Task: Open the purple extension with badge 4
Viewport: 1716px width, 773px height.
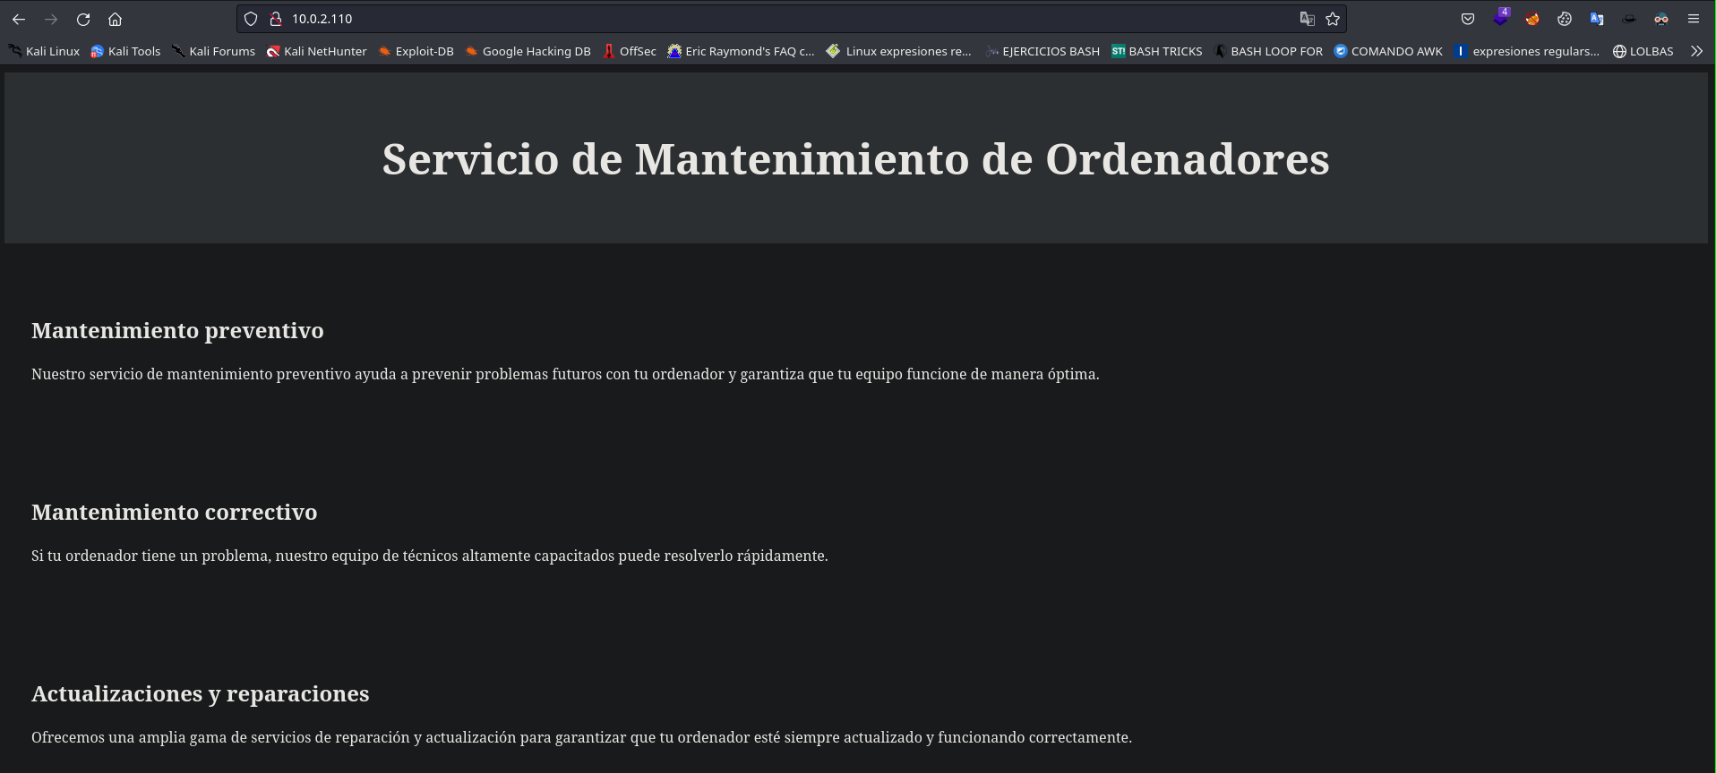Action: point(1501,17)
